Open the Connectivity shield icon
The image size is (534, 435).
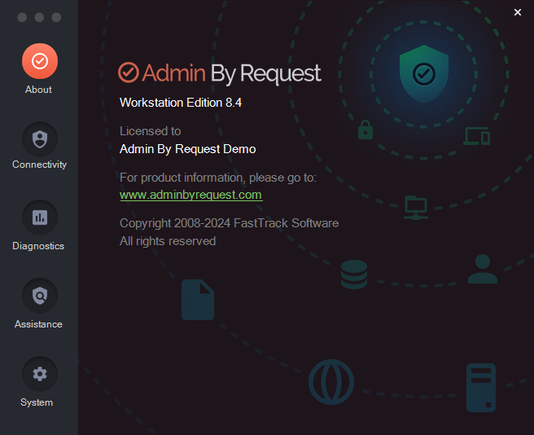pos(40,139)
